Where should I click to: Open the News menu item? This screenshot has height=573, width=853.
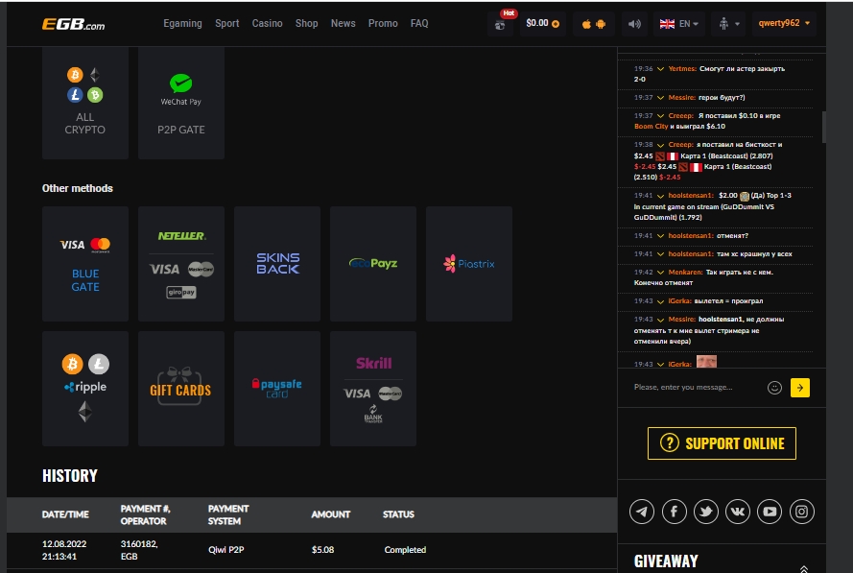(343, 23)
